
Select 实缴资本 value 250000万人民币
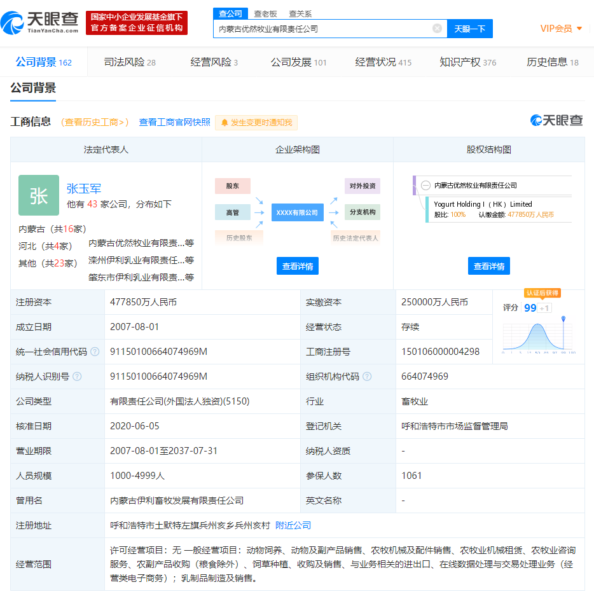[x=434, y=302]
